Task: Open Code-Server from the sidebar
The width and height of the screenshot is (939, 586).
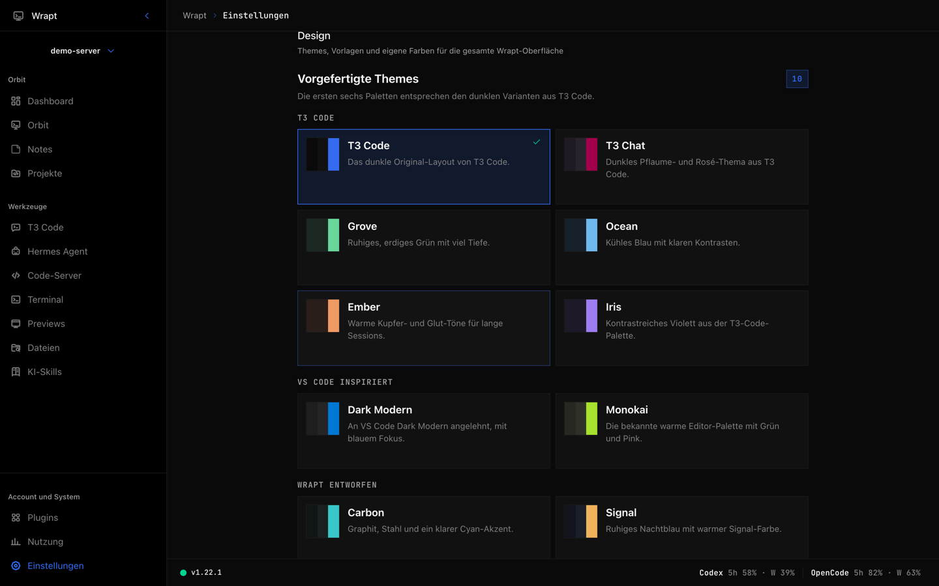Action: click(x=83, y=275)
